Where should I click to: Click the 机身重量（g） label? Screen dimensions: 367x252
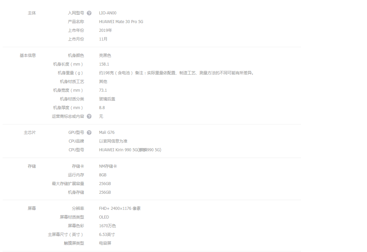71,73
